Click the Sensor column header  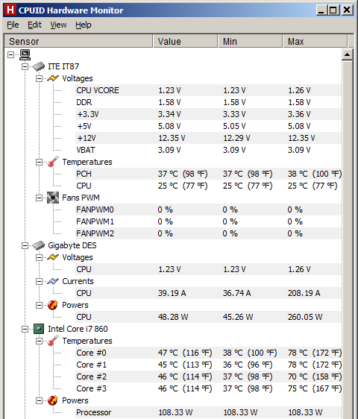click(x=78, y=42)
